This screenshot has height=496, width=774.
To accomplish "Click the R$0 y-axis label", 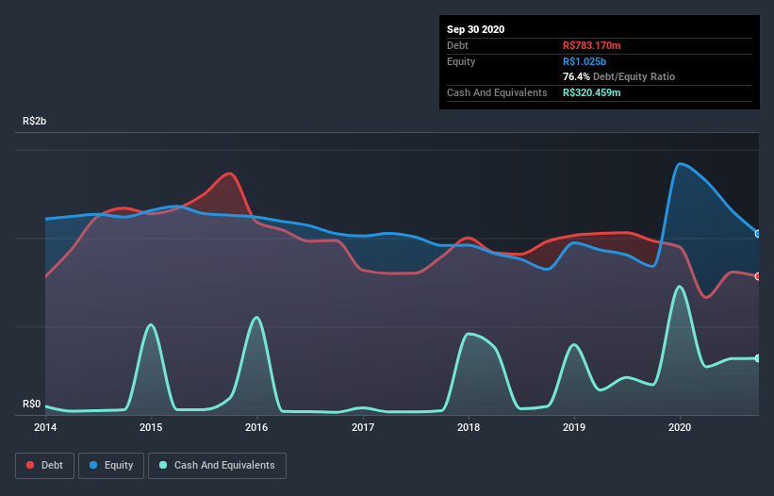I will tap(32, 404).
